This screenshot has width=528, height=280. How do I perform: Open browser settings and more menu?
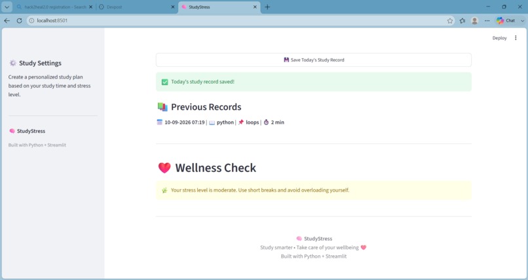[x=487, y=20]
